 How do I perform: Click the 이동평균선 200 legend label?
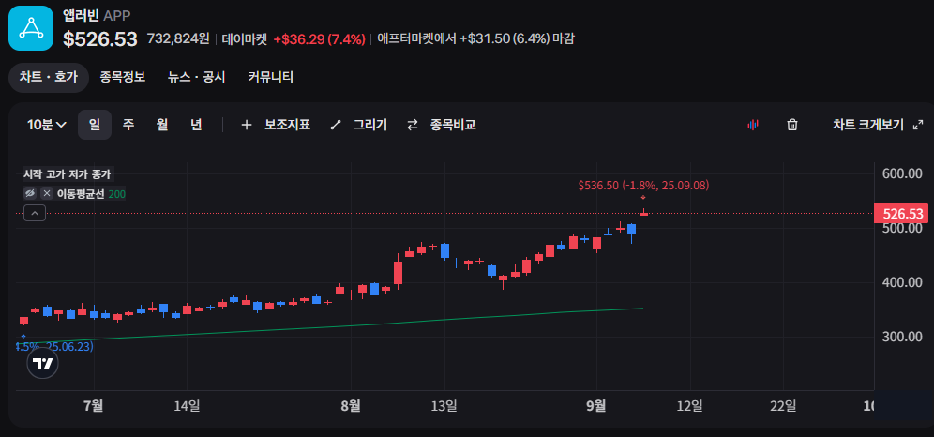[x=91, y=193]
